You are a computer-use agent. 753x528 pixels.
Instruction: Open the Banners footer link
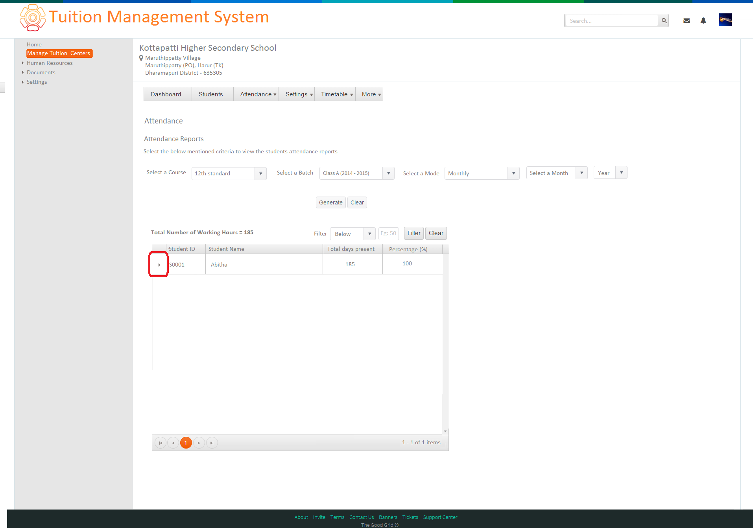coord(388,517)
